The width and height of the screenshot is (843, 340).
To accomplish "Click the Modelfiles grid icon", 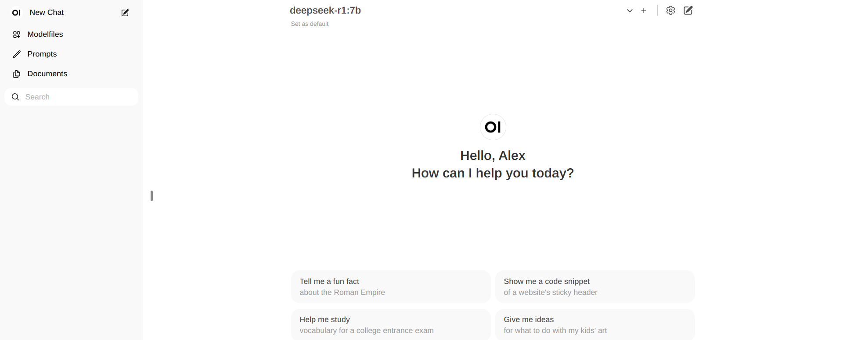I will click(17, 35).
